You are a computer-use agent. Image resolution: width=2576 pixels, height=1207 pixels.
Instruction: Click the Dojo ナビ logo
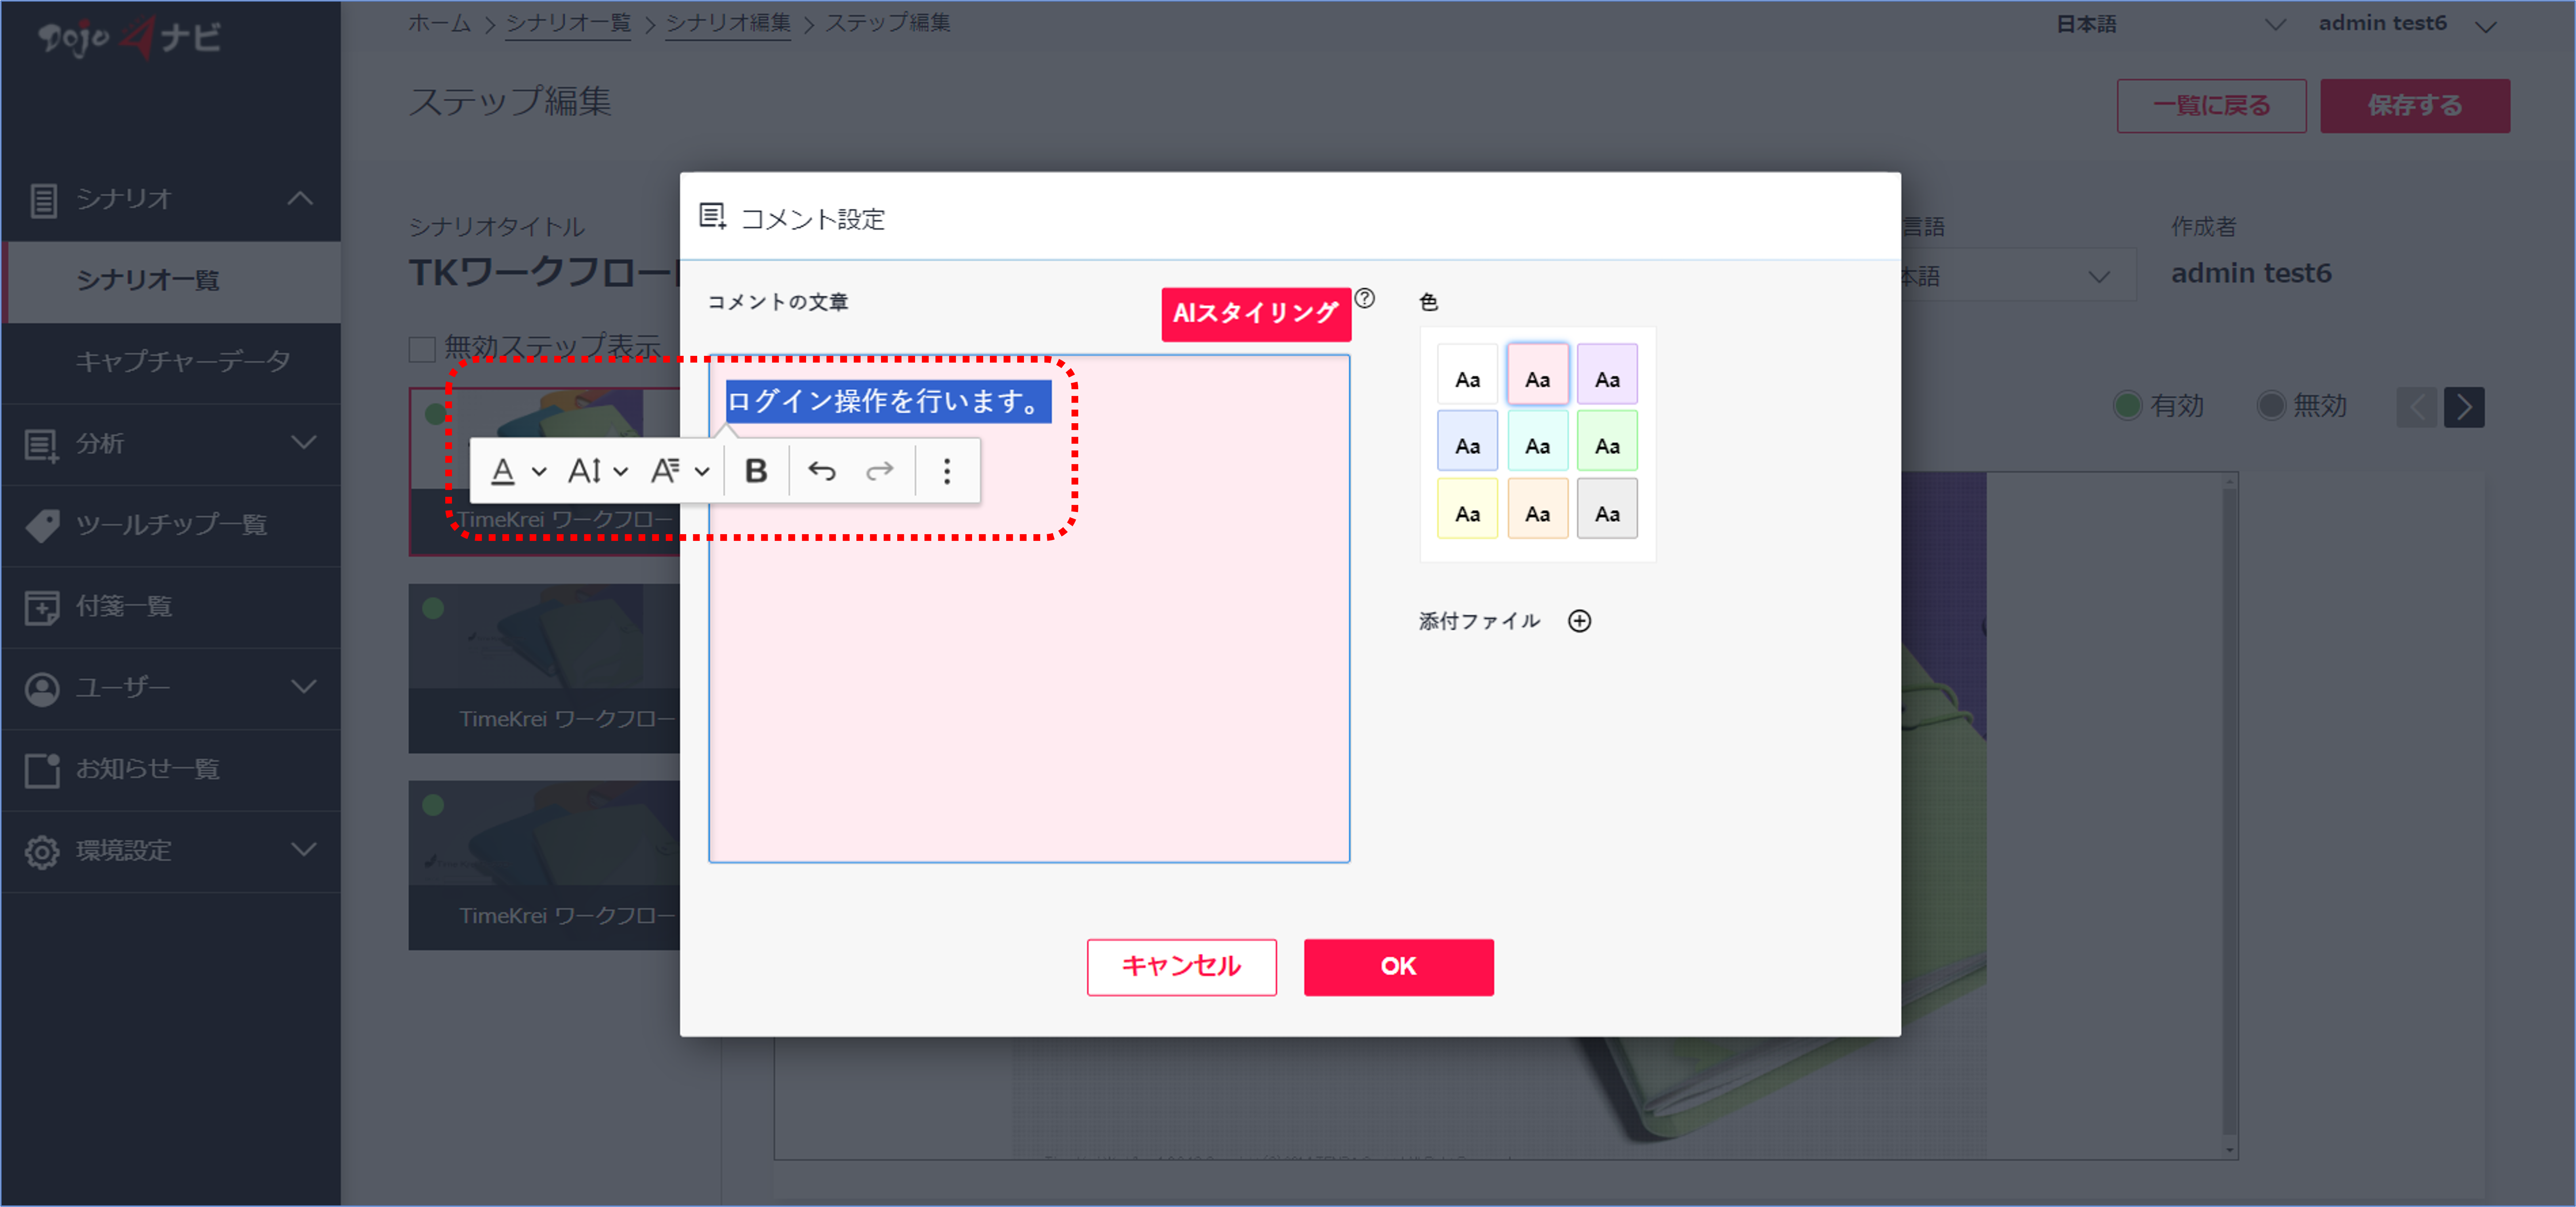[129, 38]
